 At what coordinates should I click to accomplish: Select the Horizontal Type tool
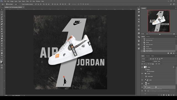[x=2, y=46]
